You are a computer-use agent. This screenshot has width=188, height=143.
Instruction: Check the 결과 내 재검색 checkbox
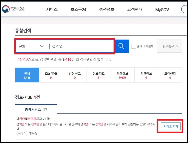pyautogui.click(x=133, y=46)
